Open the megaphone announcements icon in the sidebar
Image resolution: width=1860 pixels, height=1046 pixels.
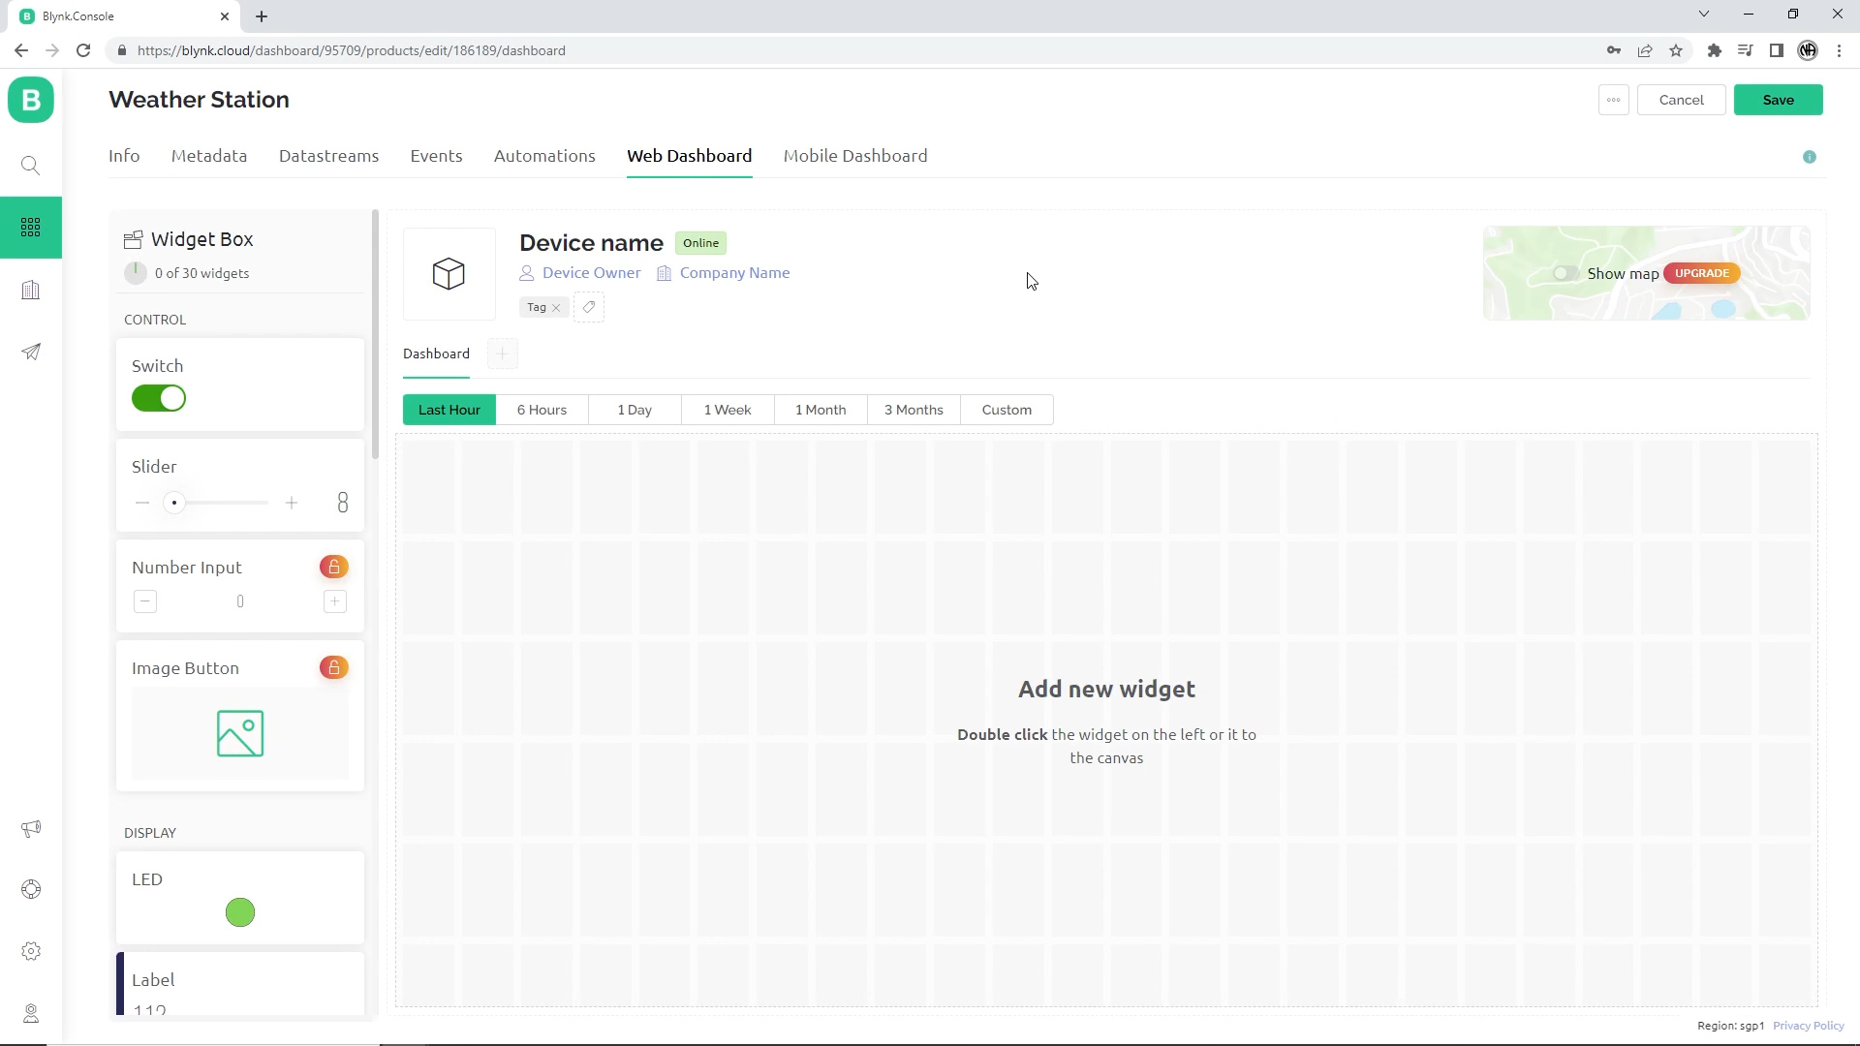31,829
